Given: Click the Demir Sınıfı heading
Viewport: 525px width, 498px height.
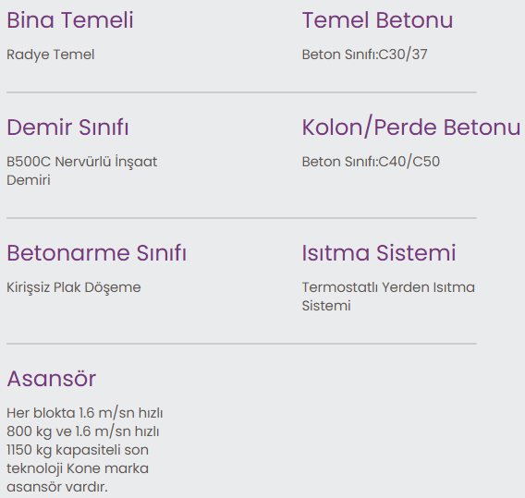Looking at the screenshot, I should pyautogui.click(x=67, y=128).
